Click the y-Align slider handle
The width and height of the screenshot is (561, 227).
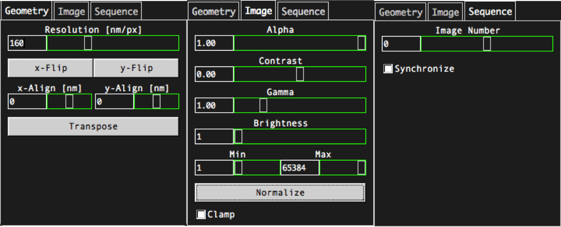(156, 101)
